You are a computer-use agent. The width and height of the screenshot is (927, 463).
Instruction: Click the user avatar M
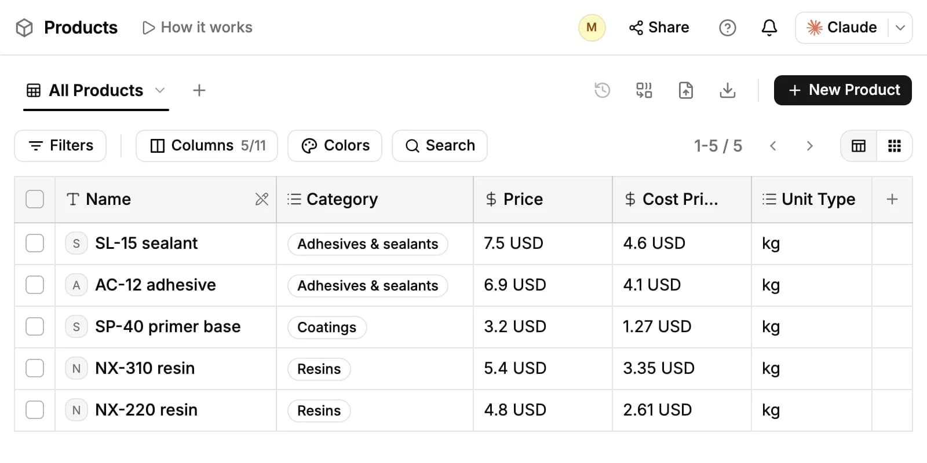[x=592, y=27]
